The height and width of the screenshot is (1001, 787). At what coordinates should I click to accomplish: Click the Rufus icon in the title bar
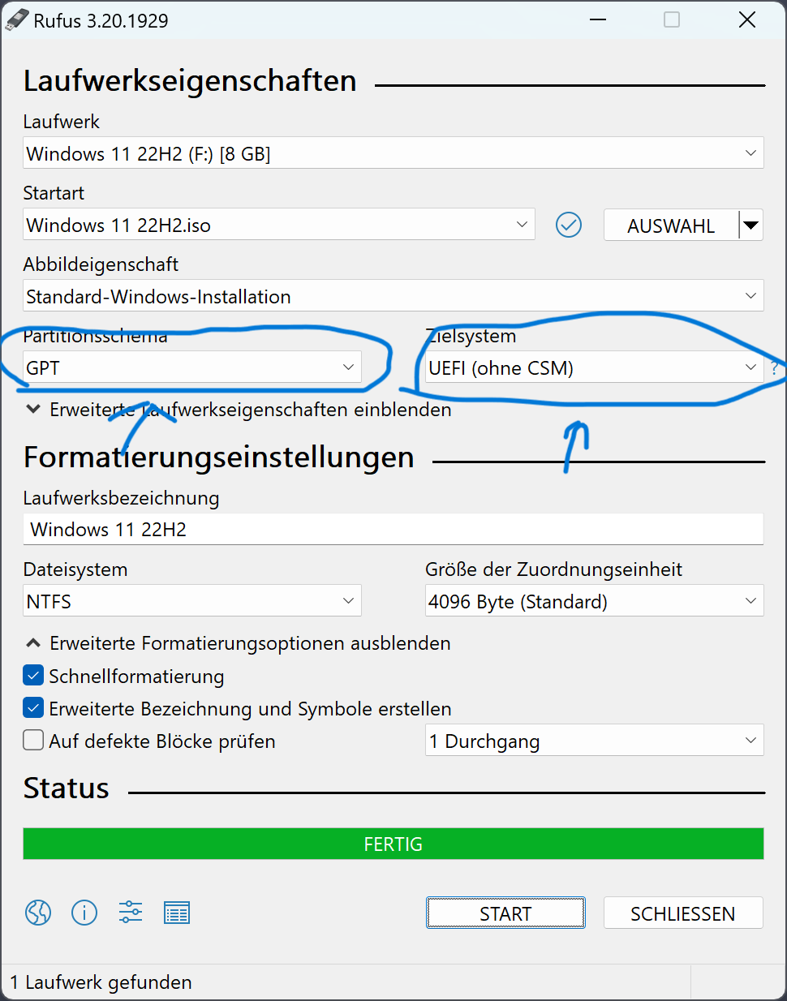[17, 19]
